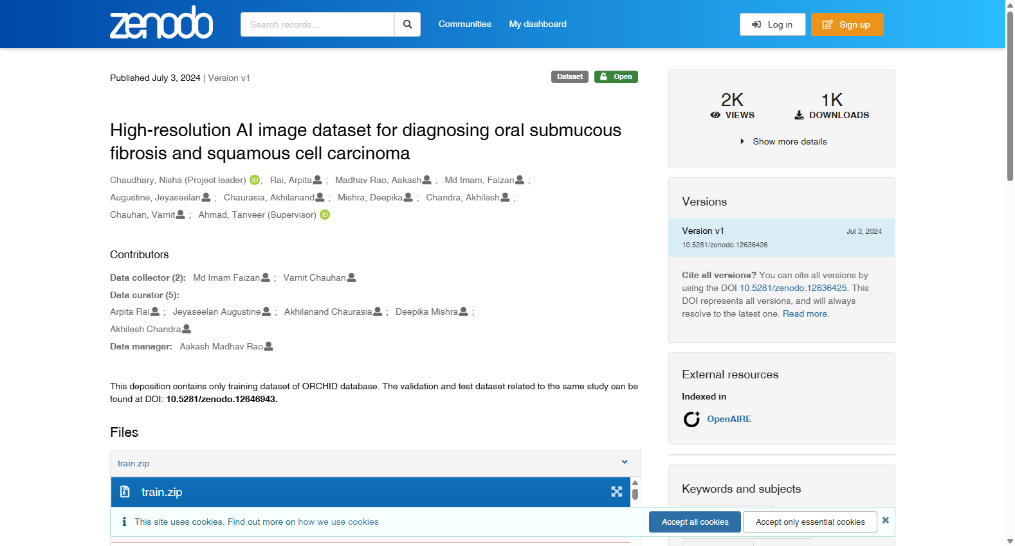Click person icon beside contributor Arpita Rai

155,312
